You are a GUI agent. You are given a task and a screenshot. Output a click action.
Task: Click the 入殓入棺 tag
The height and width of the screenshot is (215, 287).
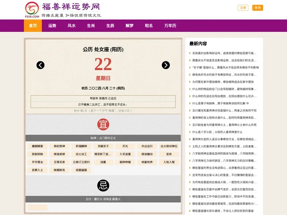tap(169, 162)
